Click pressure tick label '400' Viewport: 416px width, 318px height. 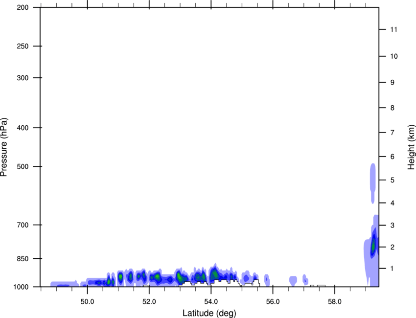(x=23, y=128)
